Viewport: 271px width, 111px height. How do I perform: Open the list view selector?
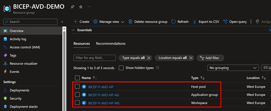coord(266,68)
